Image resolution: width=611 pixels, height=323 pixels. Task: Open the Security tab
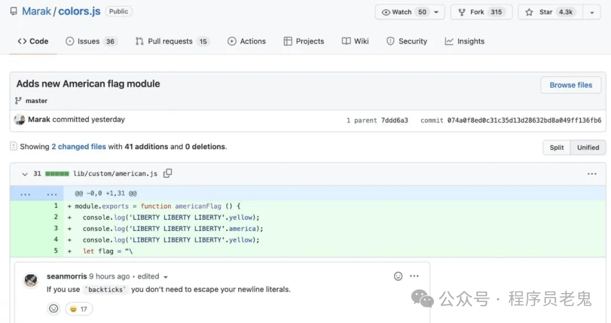407,41
